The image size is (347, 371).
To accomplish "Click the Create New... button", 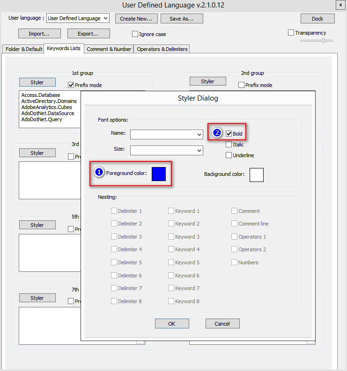I will [x=136, y=19].
